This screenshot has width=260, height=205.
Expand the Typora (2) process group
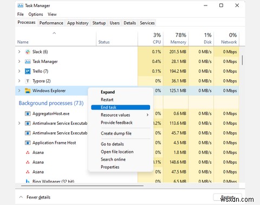pos(19,81)
